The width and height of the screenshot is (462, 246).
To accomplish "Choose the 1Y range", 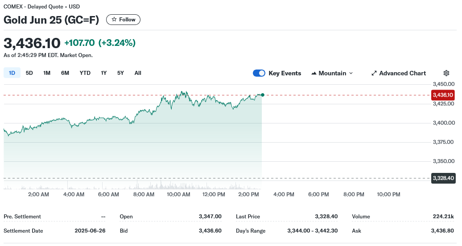I will click(104, 73).
